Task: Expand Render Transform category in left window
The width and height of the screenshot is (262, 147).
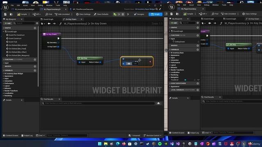Action: coord(4,91)
